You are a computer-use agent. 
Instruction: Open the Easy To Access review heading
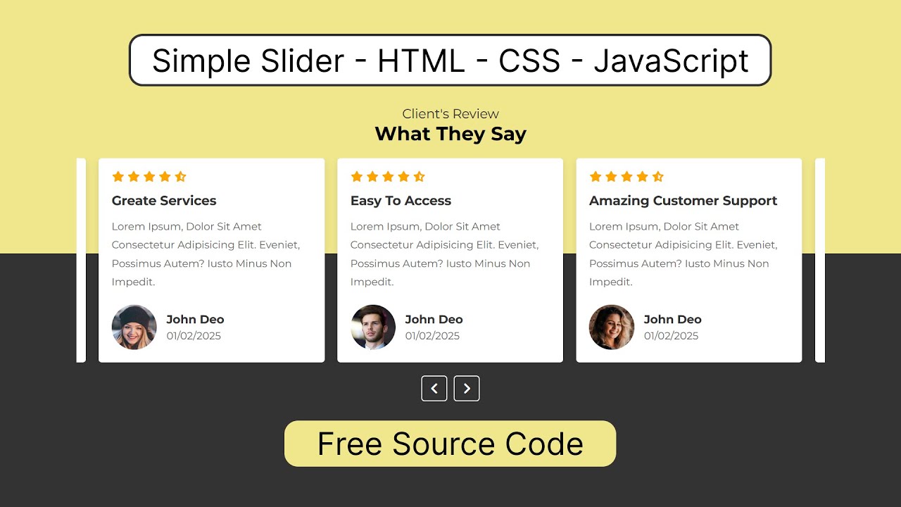point(401,201)
